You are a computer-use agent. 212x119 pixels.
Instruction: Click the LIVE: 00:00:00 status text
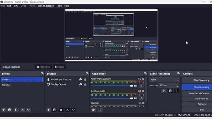[x=166, y=115]
